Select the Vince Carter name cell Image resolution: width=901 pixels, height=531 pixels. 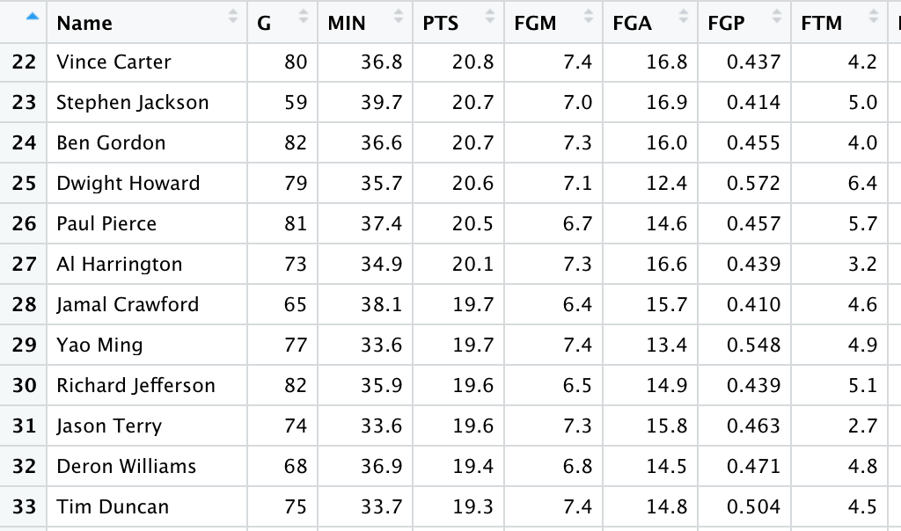pos(114,62)
